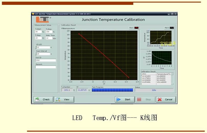This screenshot has width=207, height=133.
Task: Click the Check button's icon
Action: click(x=37, y=99)
